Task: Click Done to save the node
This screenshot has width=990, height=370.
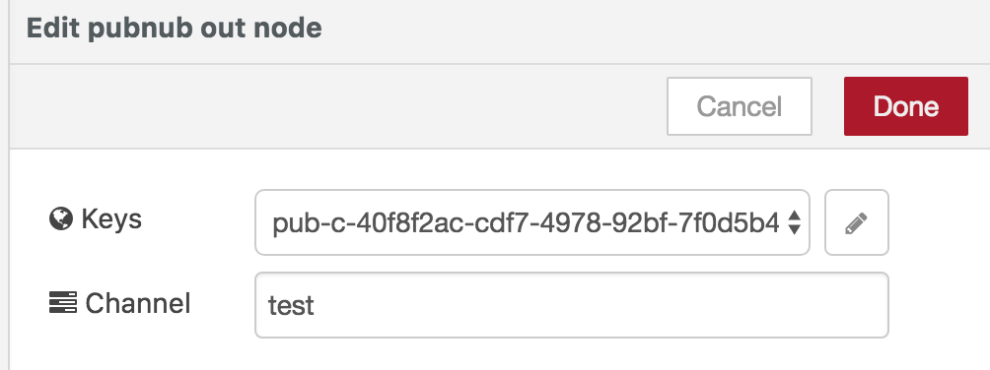Action: tap(905, 106)
